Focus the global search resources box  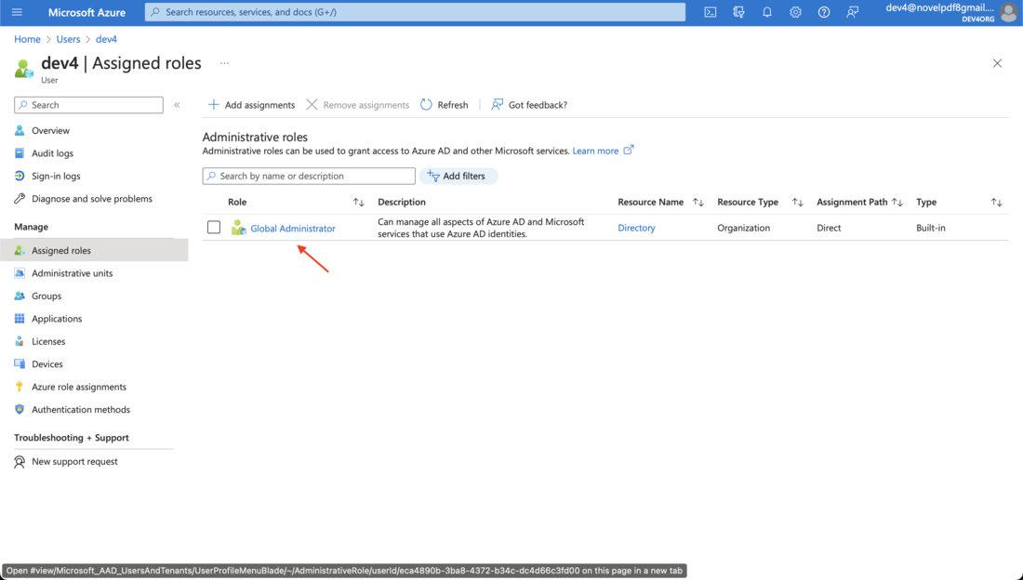[x=415, y=12]
